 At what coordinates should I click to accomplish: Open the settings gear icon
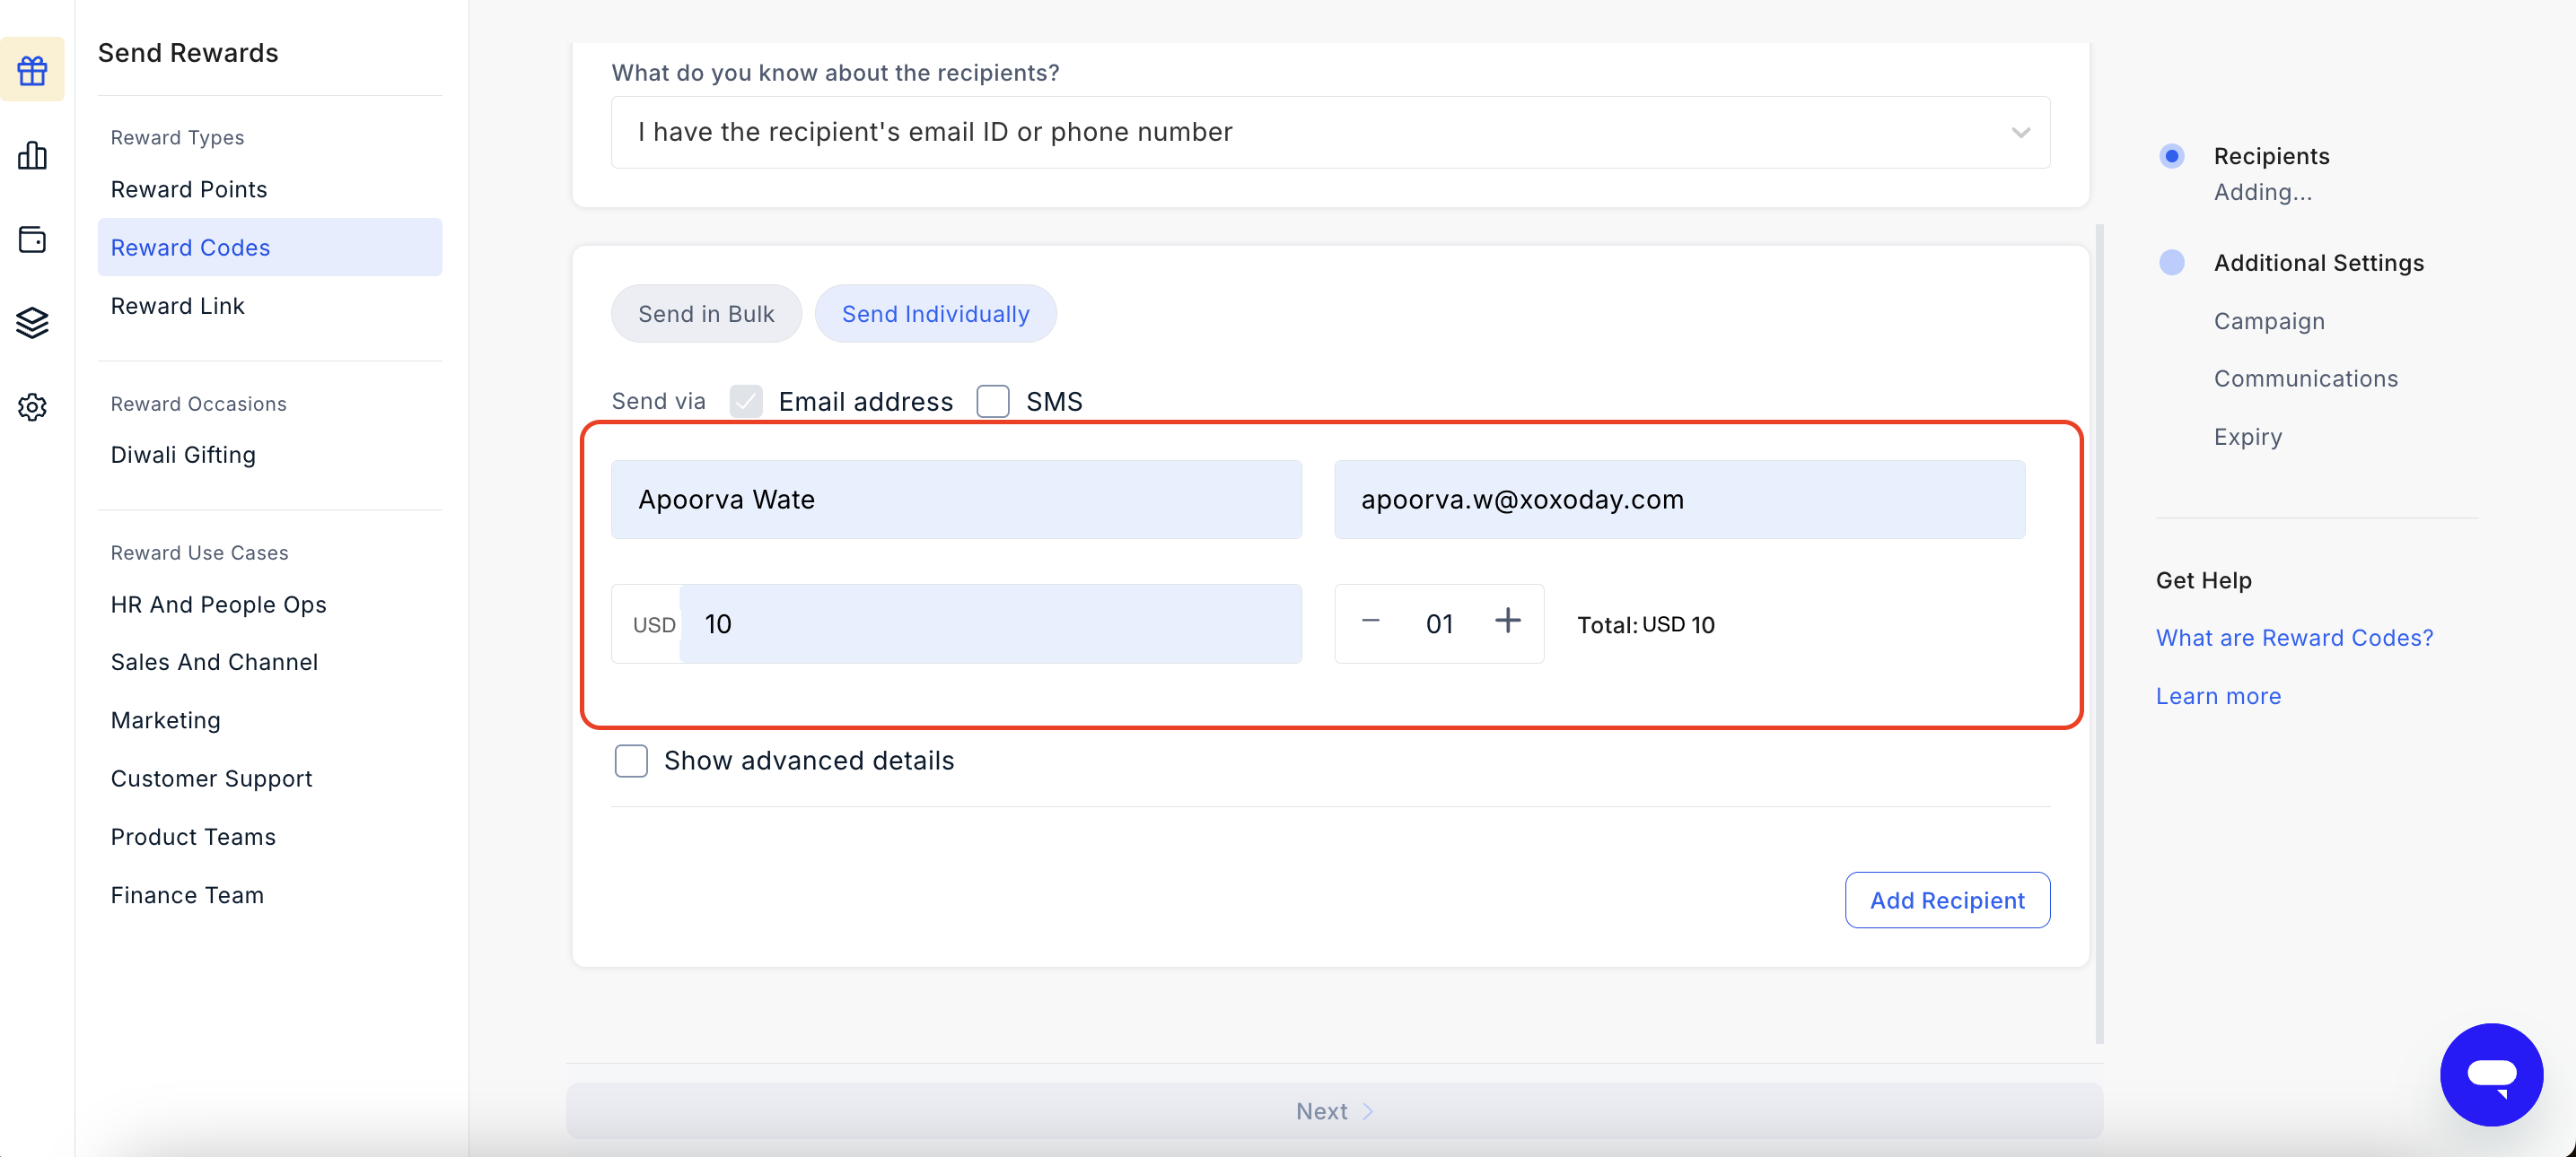coord(32,406)
